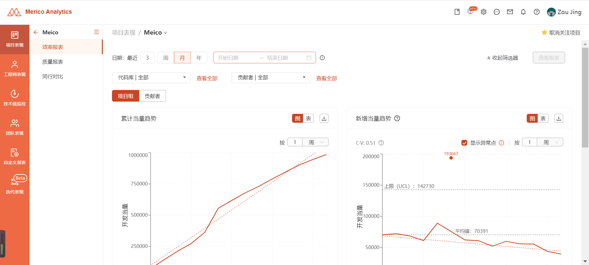The height and width of the screenshot is (265, 589).
Task: Click help icon beside 新增当量趋势 title
Action: [397, 118]
